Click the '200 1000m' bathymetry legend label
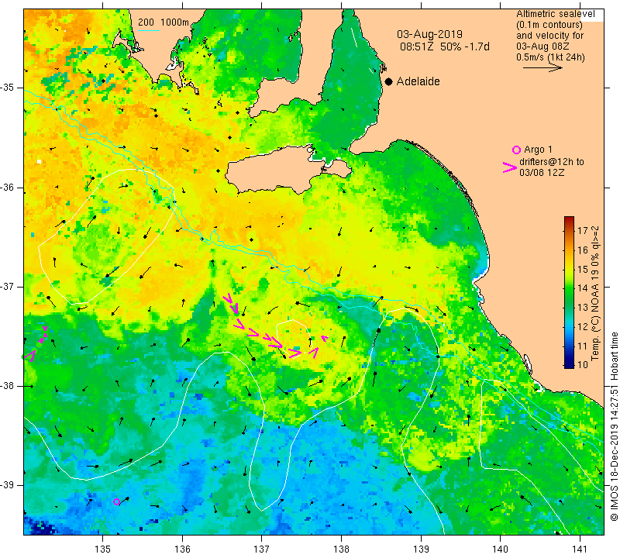Viewport: 620px width, 558px height. (164, 22)
